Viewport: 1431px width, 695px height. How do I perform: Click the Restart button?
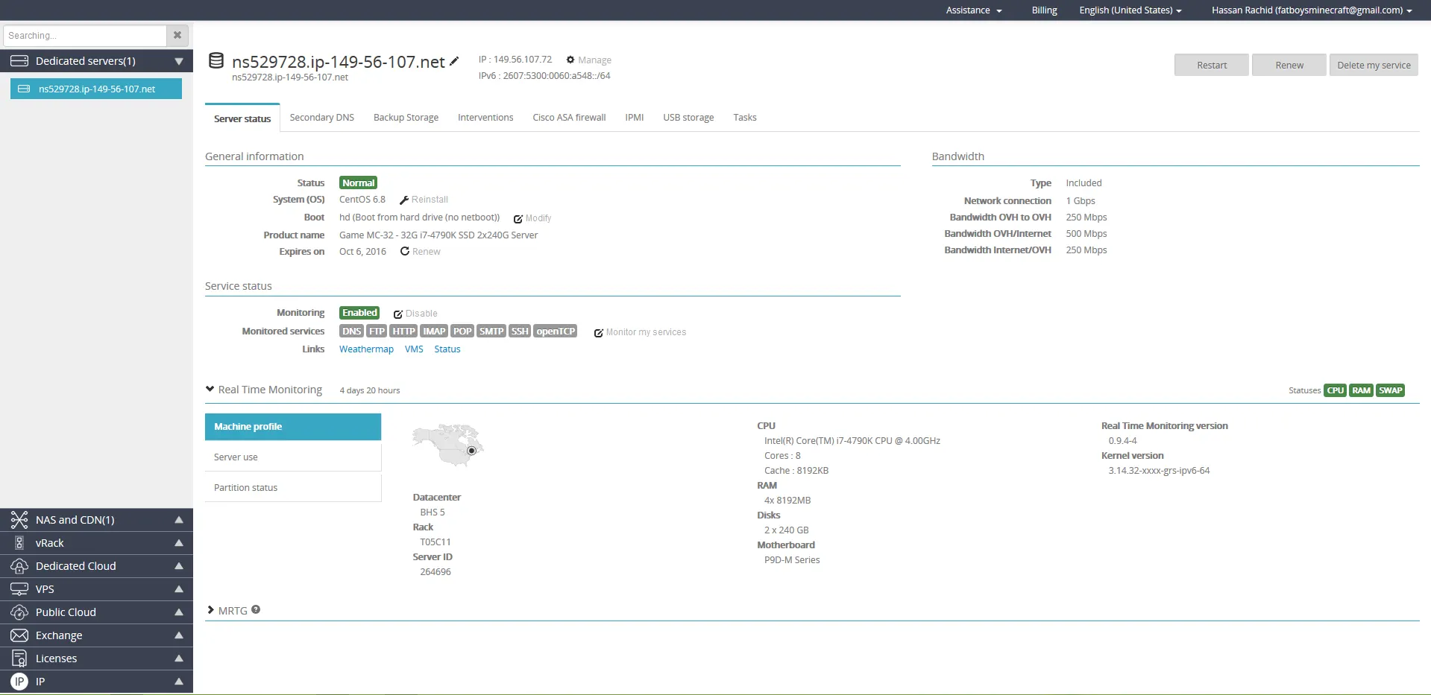point(1212,65)
